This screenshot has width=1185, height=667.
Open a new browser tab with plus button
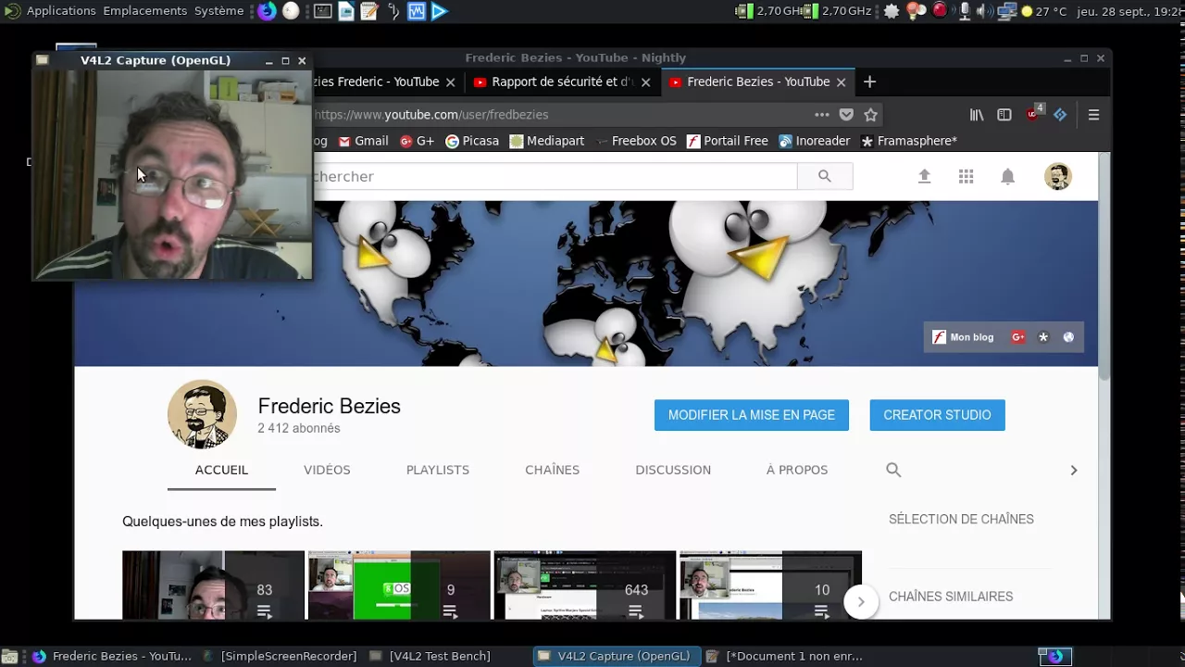pos(869,82)
